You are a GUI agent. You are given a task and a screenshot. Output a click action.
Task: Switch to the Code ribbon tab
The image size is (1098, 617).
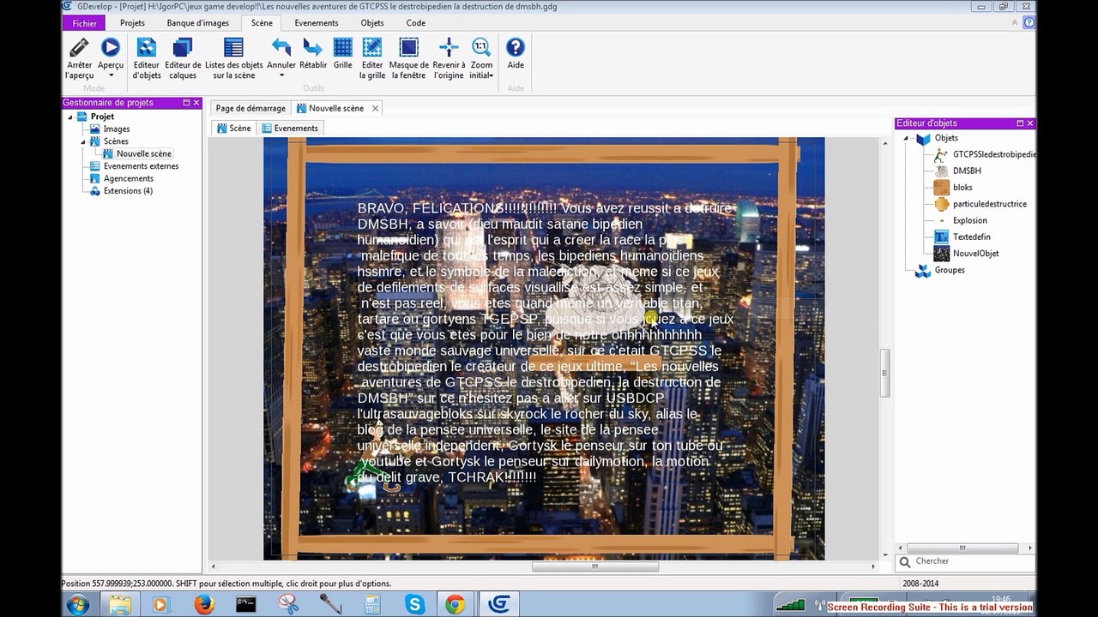coord(416,23)
